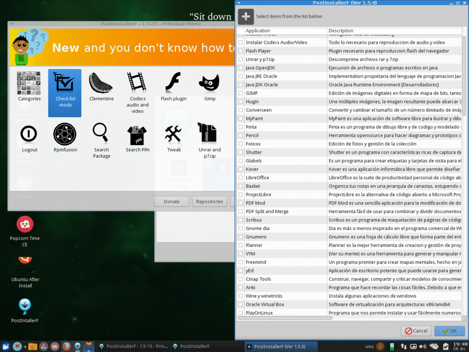Expand the taskbar launcher arrow
The height and width of the screenshot is (352, 469).
[25, 347]
